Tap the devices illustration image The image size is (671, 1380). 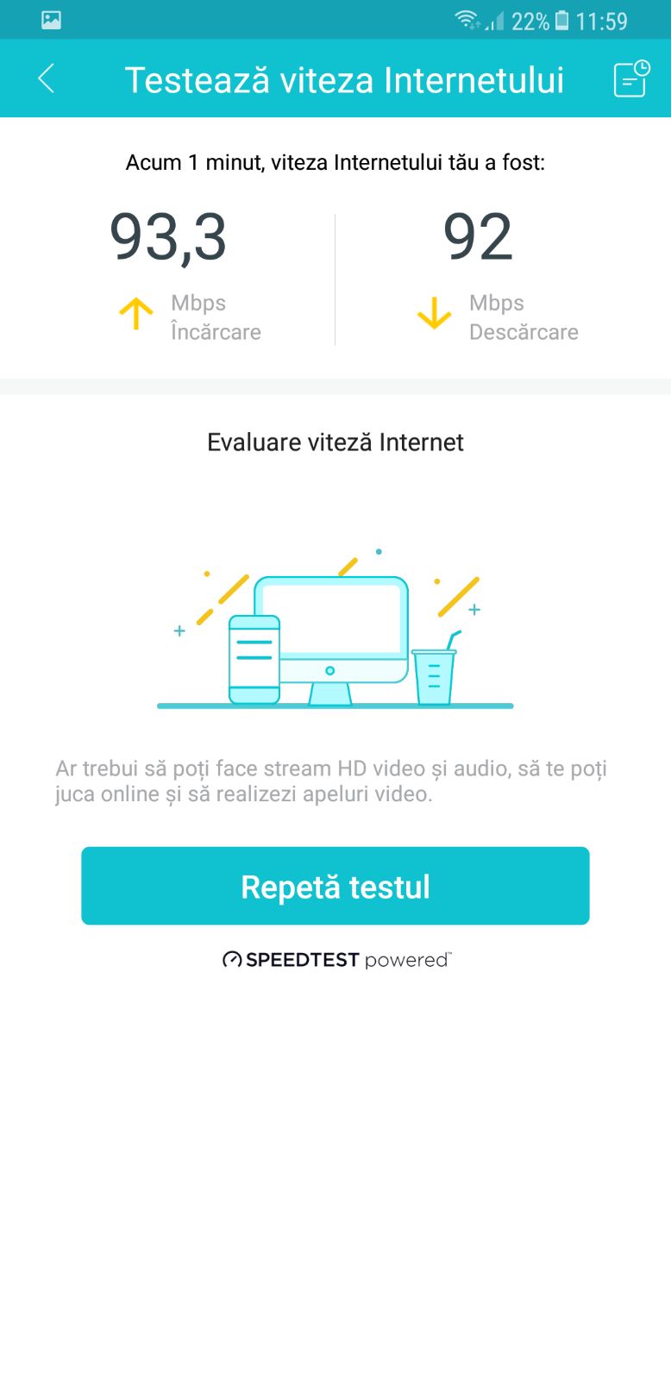pos(335,628)
